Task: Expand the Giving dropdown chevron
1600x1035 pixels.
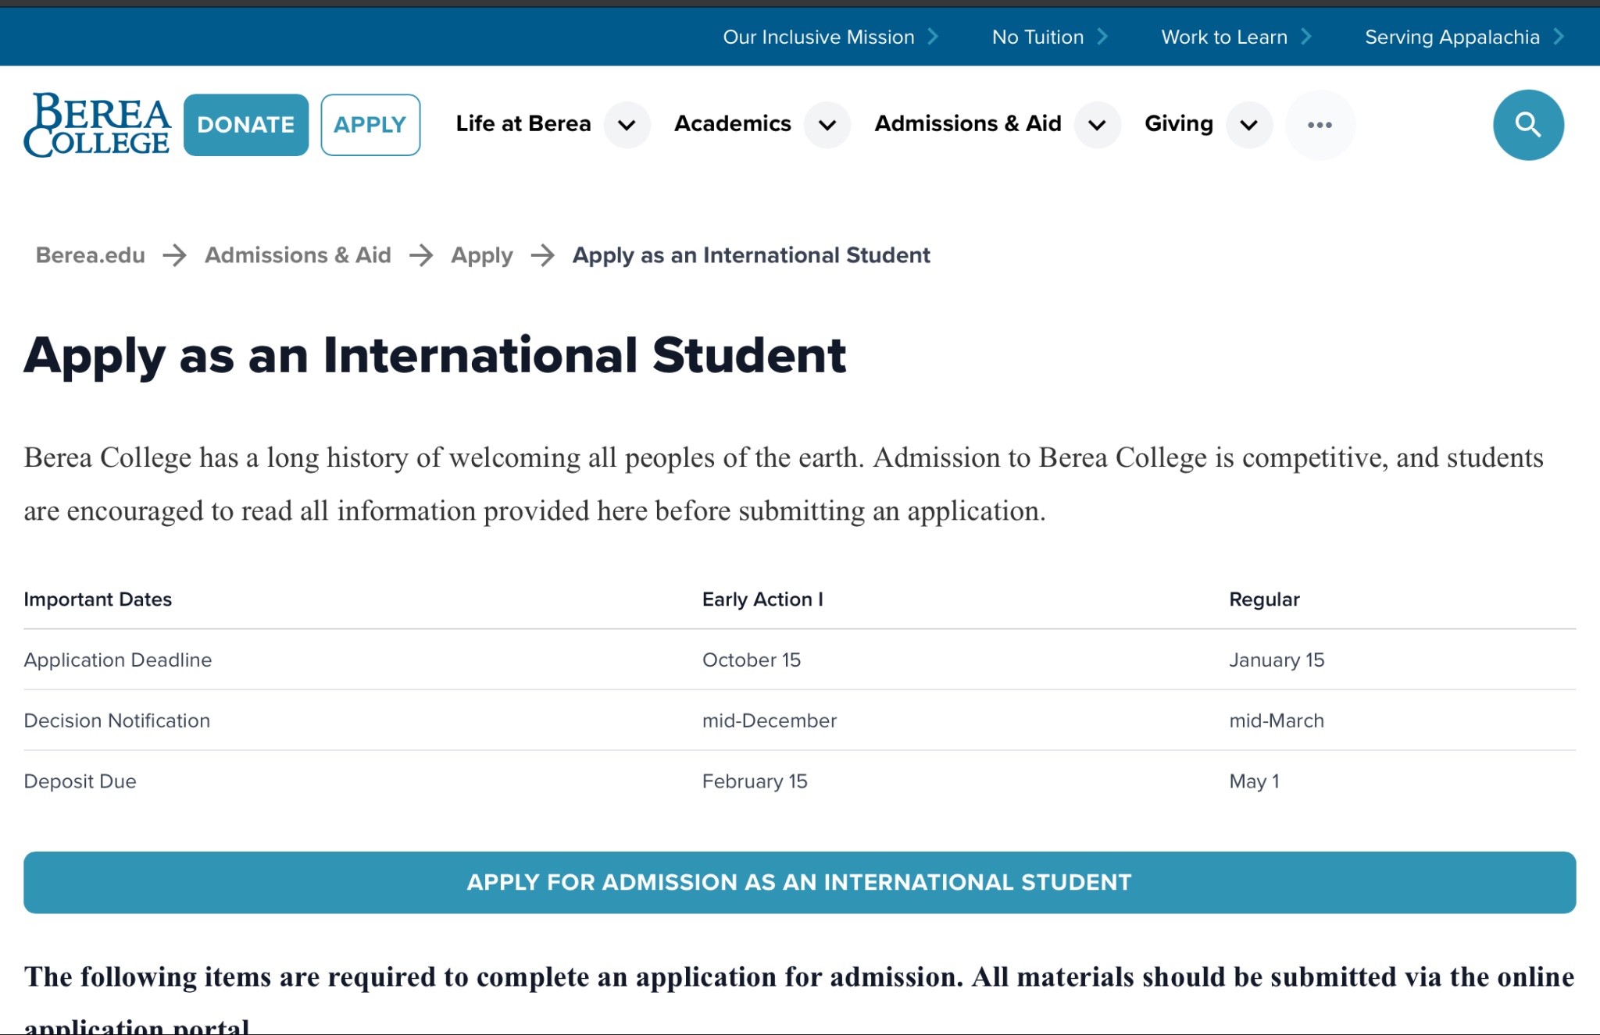Action: pyautogui.click(x=1248, y=125)
